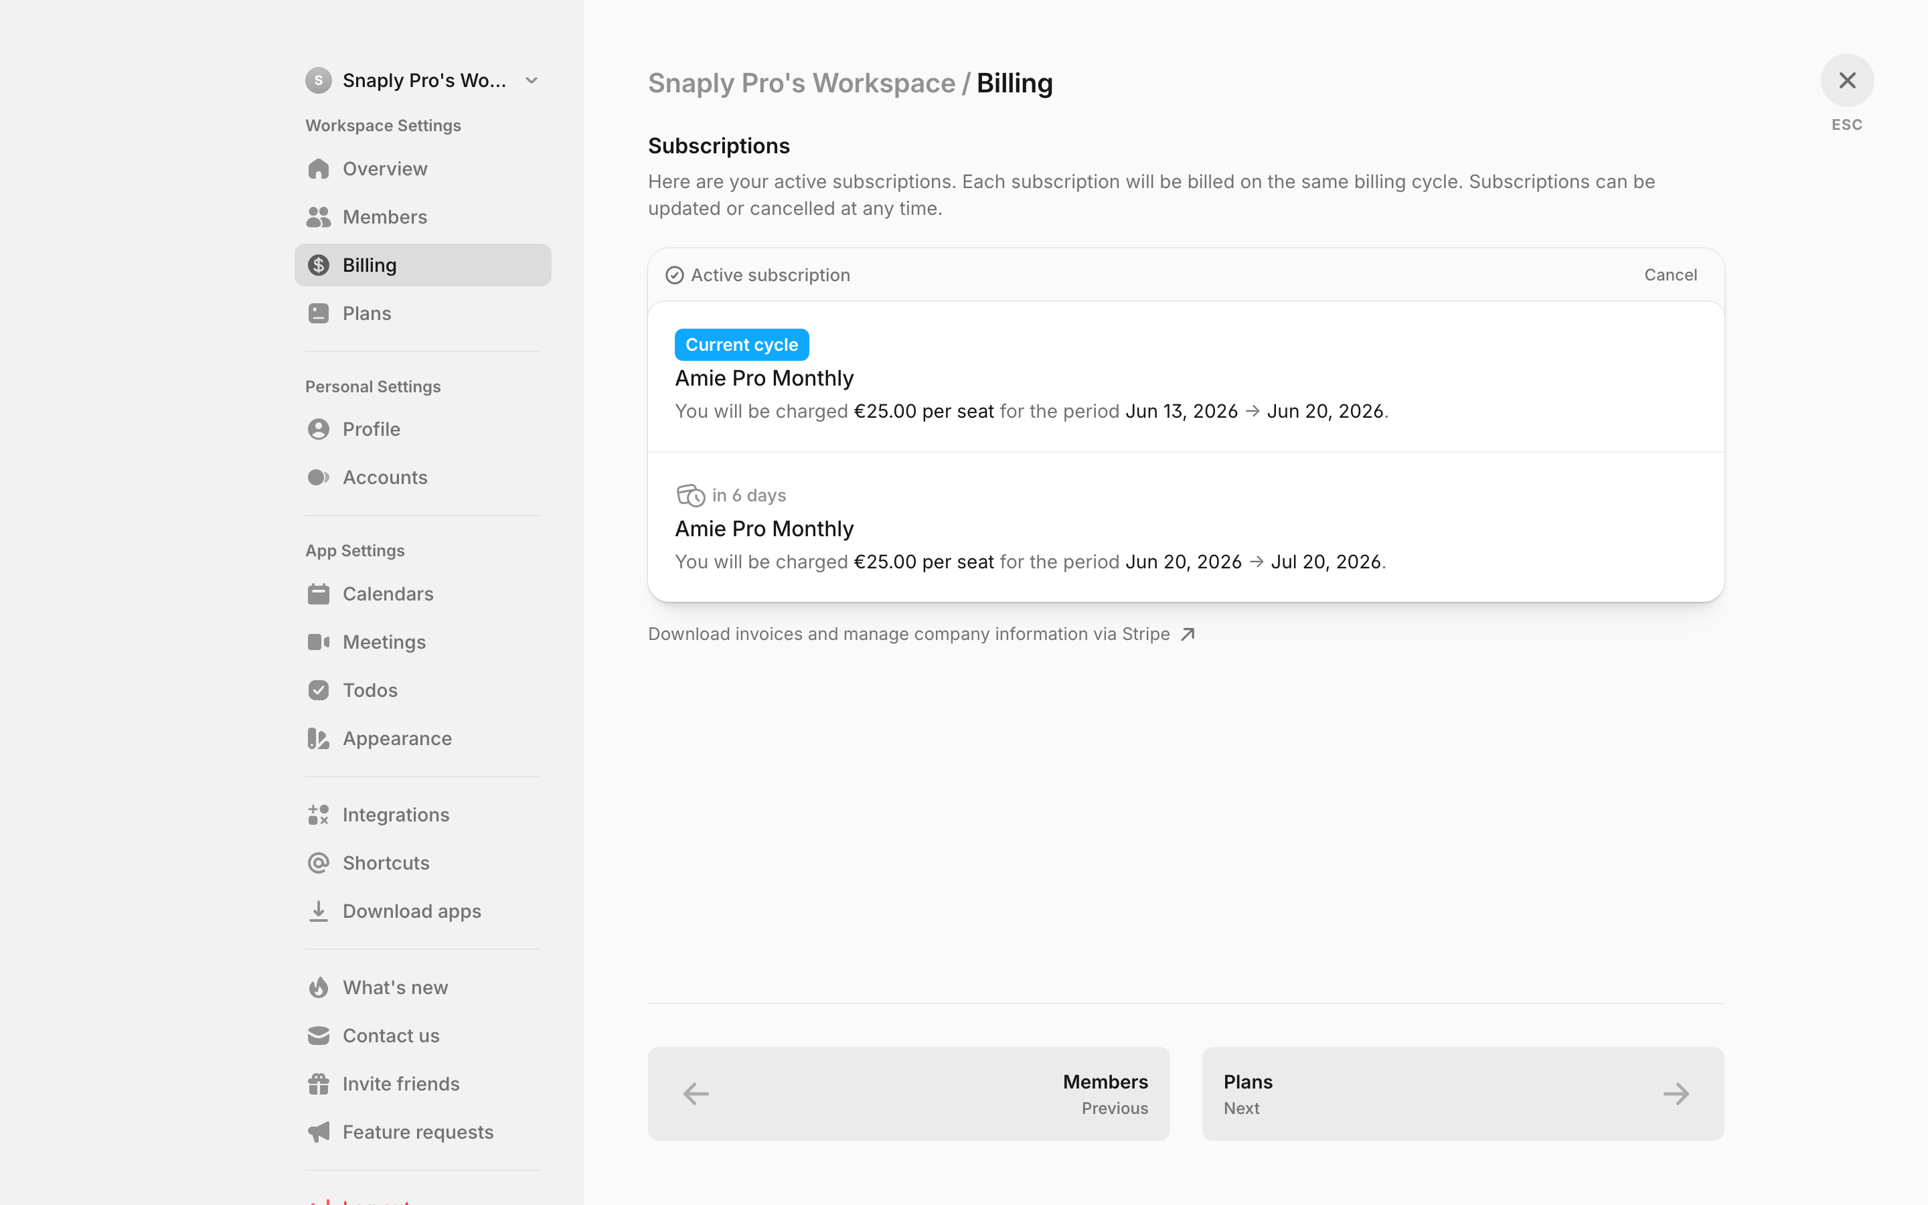Image resolution: width=1928 pixels, height=1205 pixels.
Task: Click the What's new flame icon
Action: coord(318,987)
